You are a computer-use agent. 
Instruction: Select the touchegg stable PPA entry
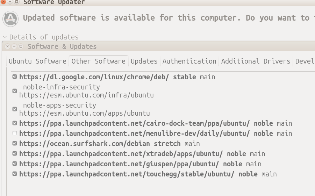click(x=148, y=174)
